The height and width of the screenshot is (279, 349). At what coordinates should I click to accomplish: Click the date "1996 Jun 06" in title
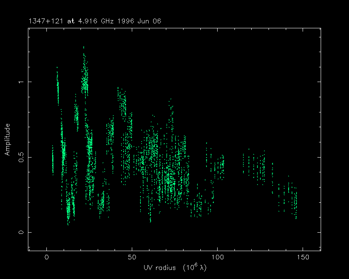144,21
